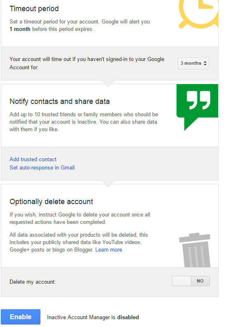Open the 3 months timeout dropdown
226x327 pixels.
coord(193,63)
